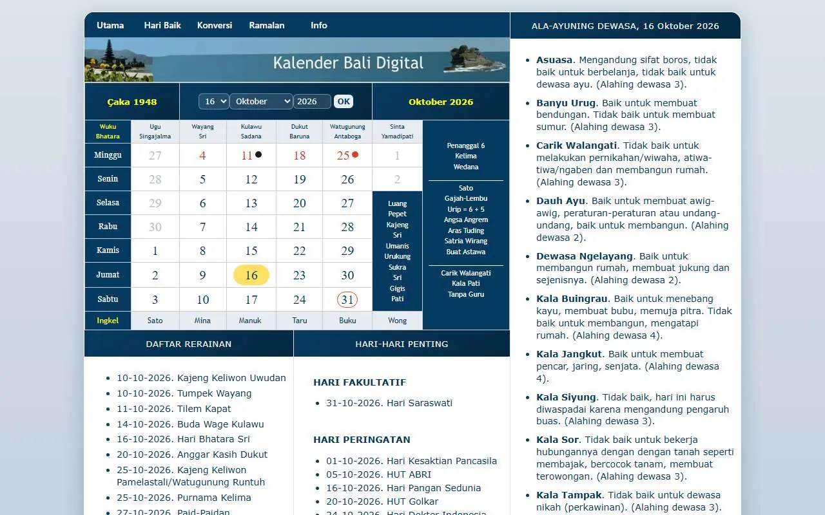Open the Ramalan menu
The width and height of the screenshot is (825, 515).
267,25
